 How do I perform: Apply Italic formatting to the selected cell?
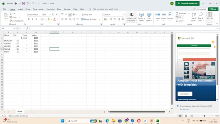click(x=32, y=19)
